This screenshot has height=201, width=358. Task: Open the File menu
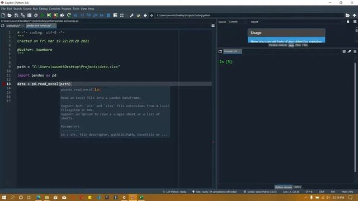(3, 9)
